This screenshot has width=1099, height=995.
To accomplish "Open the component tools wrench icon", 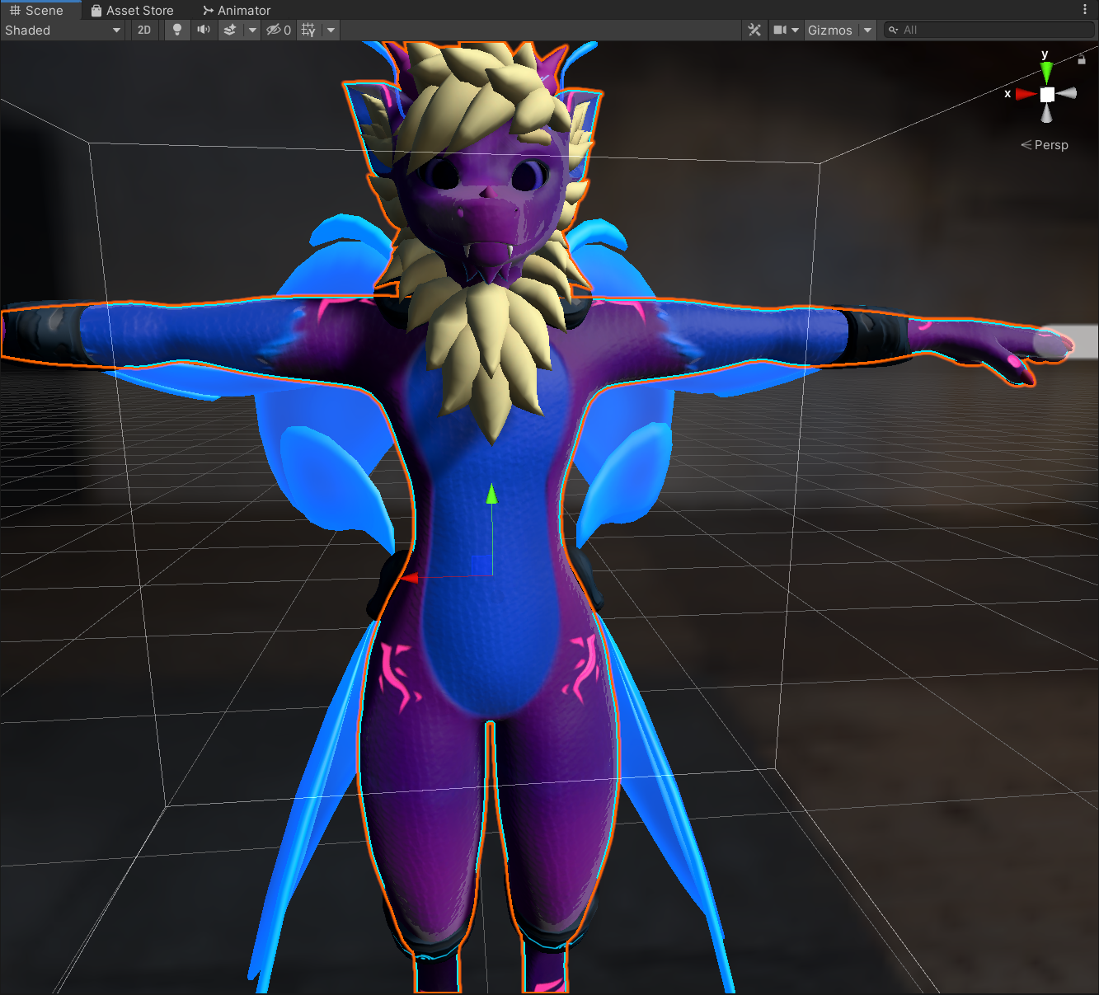I will [754, 30].
